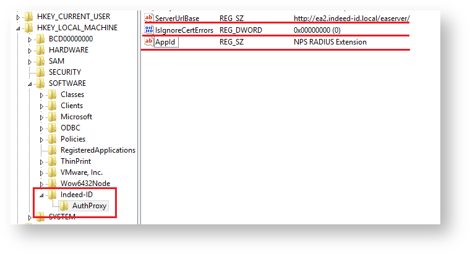Select the Policies registry key

(73, 139)
